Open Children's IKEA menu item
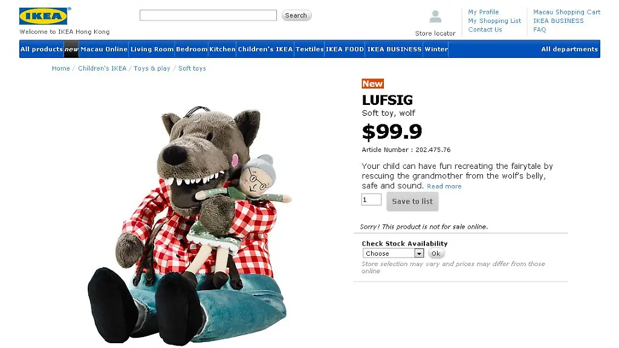This screenshot has height=348, width=619. (x=265, y=49)
